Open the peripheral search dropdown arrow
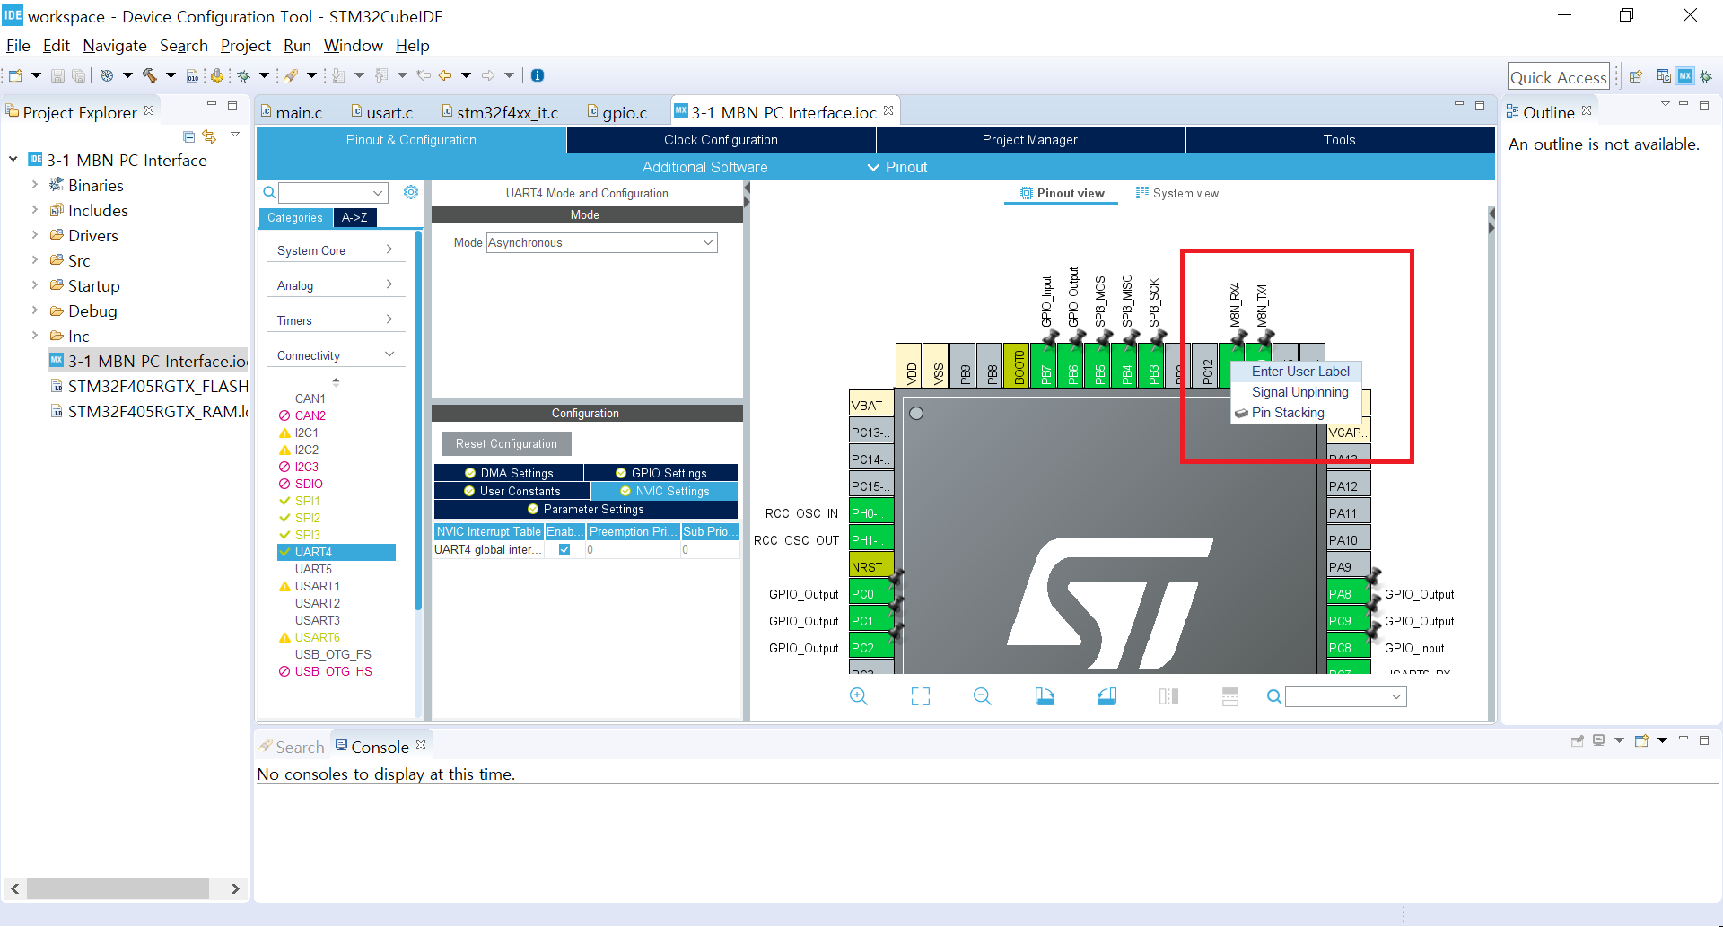Image resolution: width=1723 pixels, height=927 pixels. pos(378,193)
